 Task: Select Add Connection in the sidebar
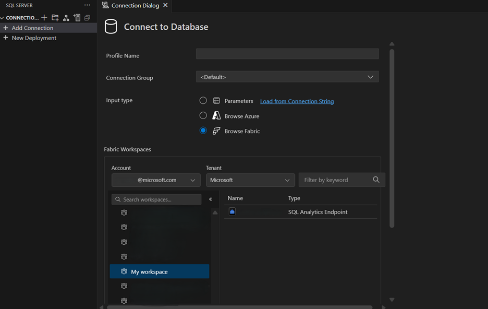point(32,28)
